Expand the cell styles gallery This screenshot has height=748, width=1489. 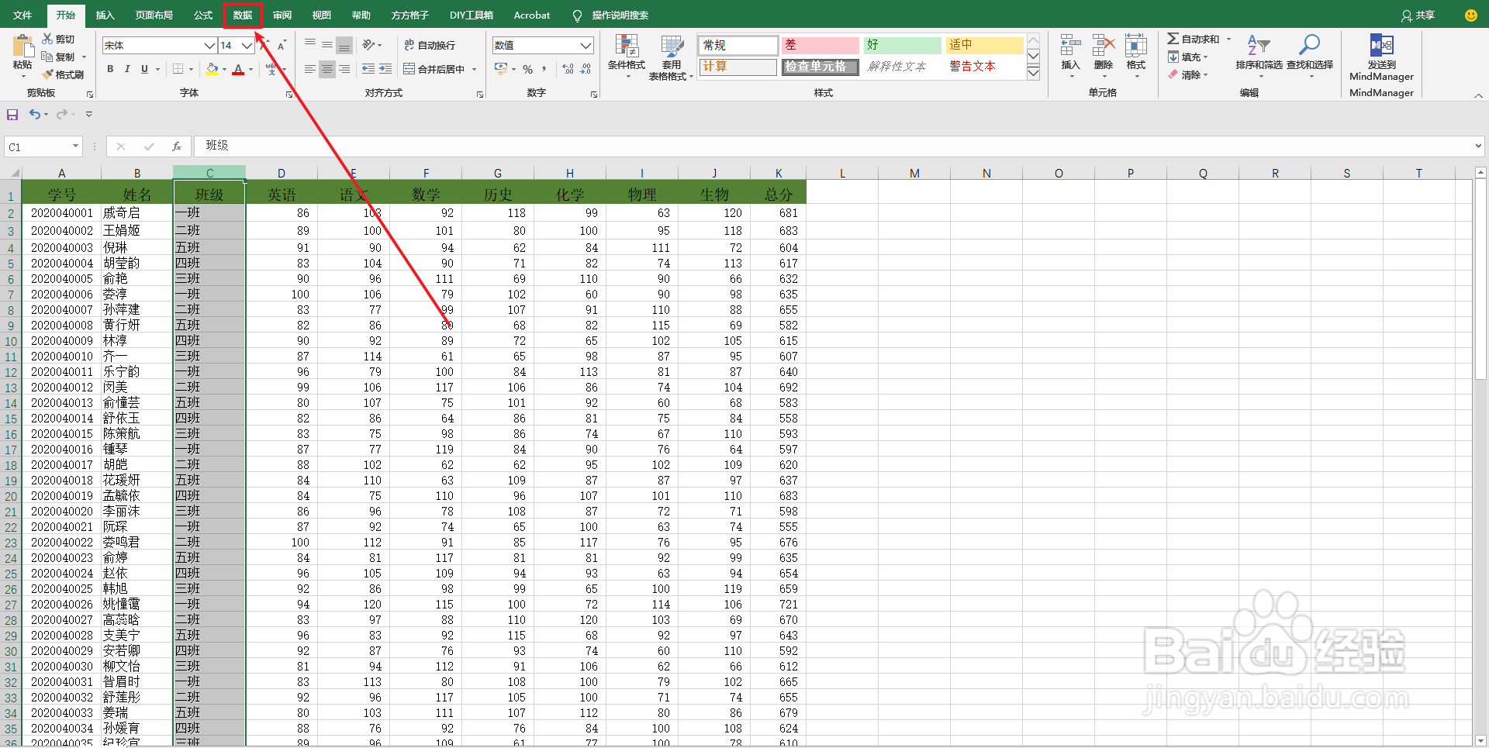[1033, 73]
